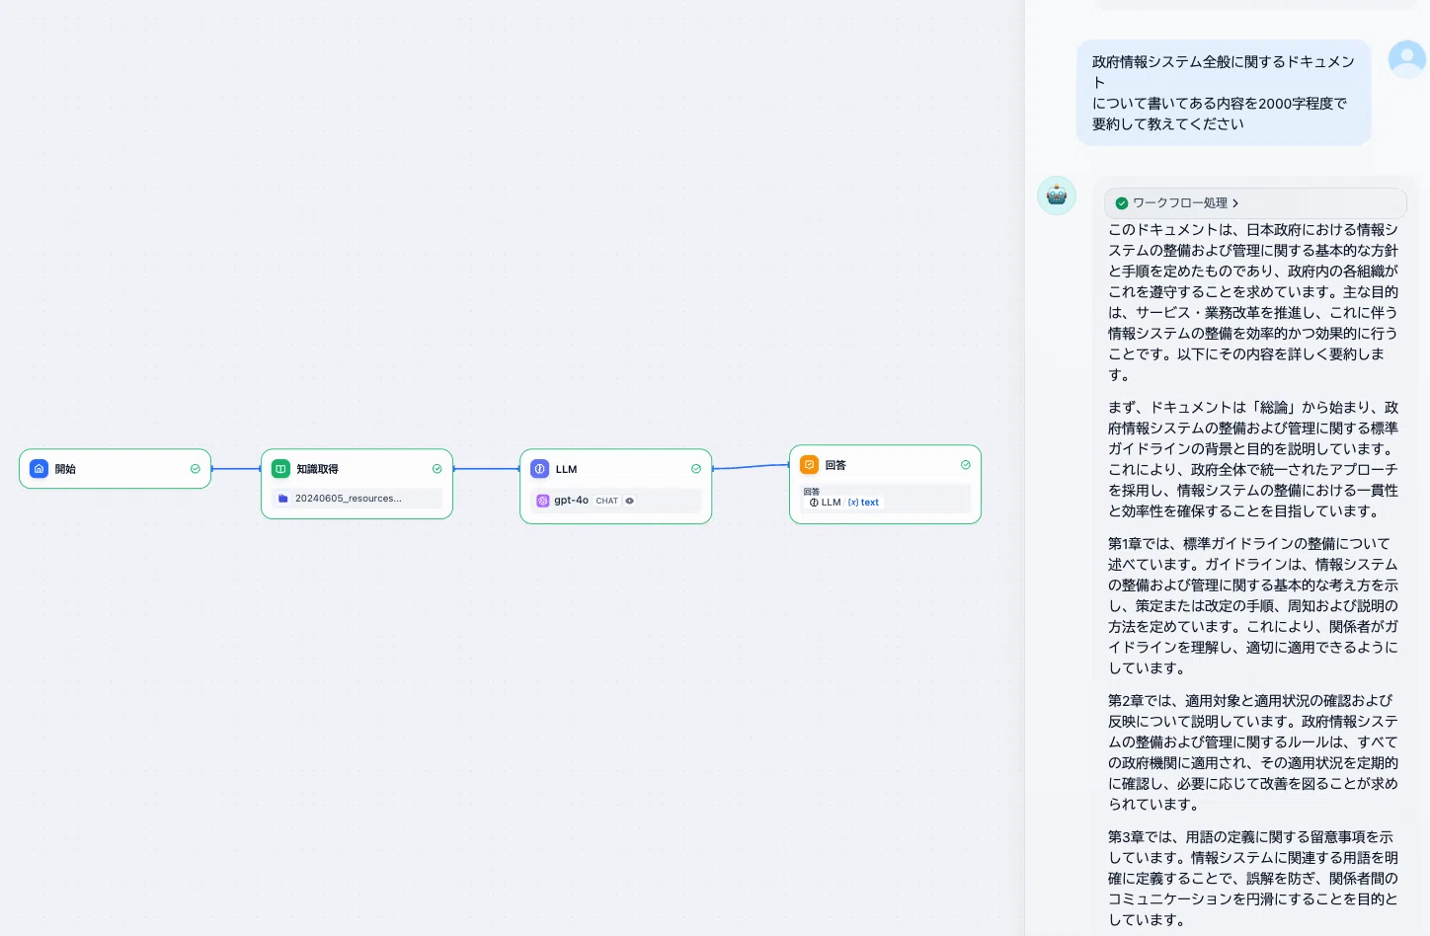Click the blue text variable in the 回答 node

(864, 503)
